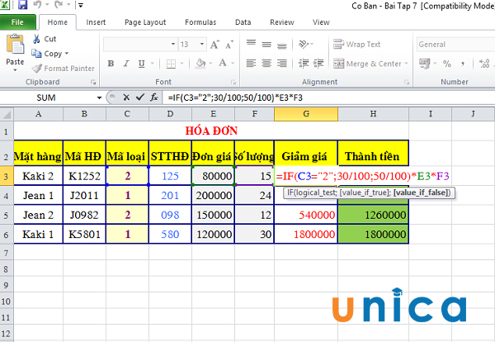Screen dimensions: 495x342
Task: Open the font size dropdown showing 13
Action: (x=200, y=45)
